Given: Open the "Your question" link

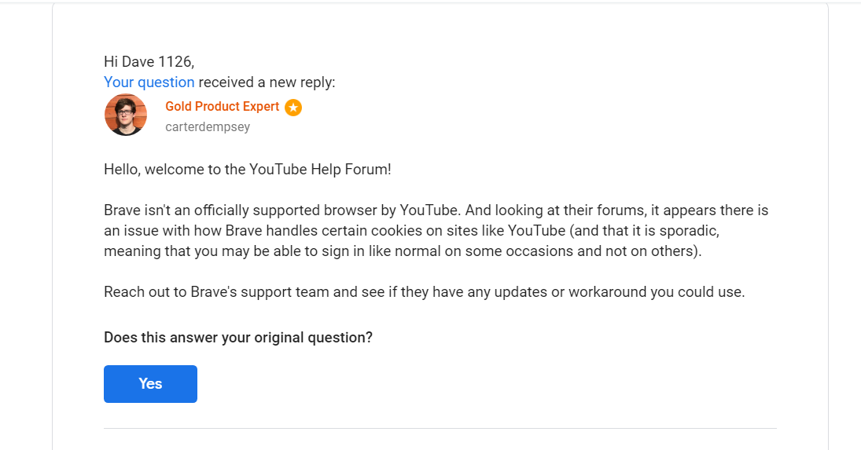Looking at the screenshot, I should 149,82.
